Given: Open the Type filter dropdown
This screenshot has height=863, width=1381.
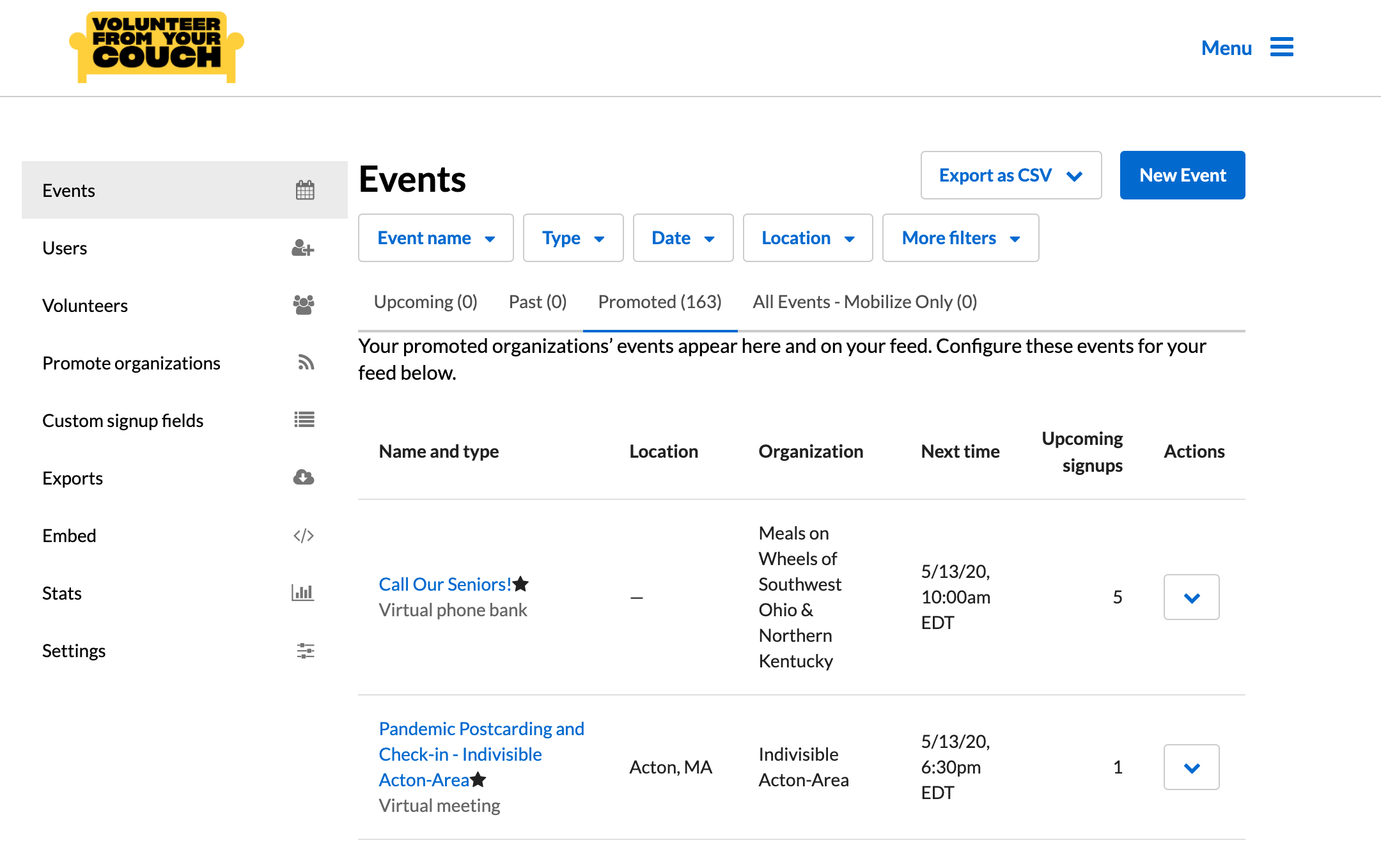Looking at the screenshot, I should pyautogui.click(x=573, y=238).
